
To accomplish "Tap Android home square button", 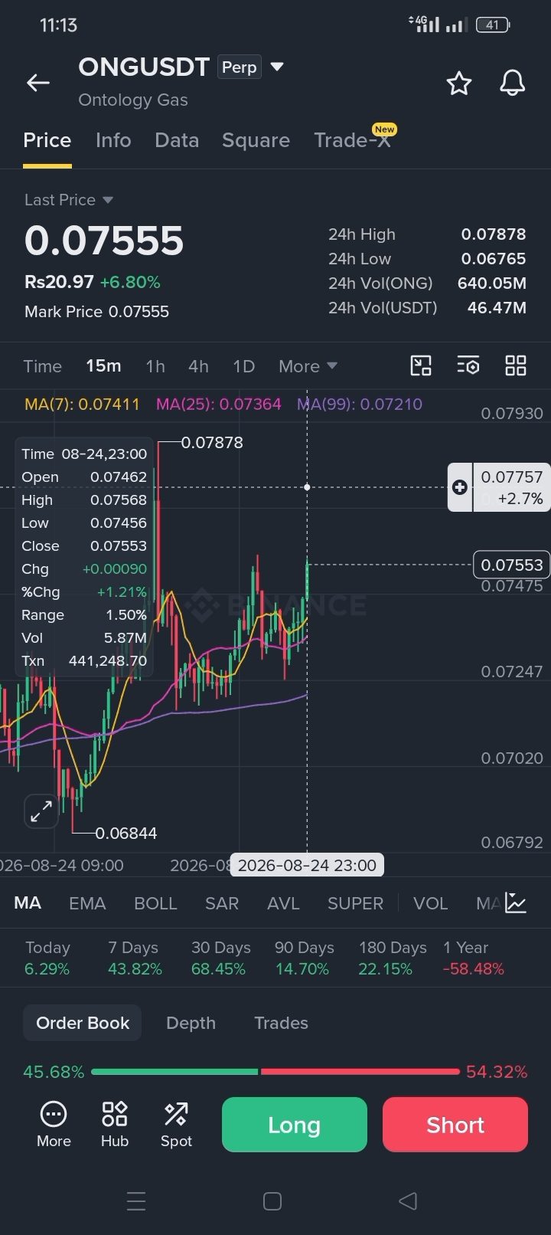I will click(x=272, y=1201).
